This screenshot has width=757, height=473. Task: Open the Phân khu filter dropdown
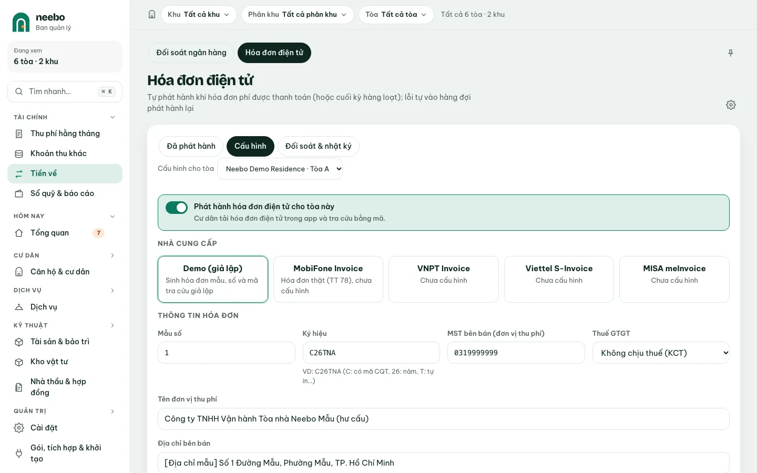pos(298,15)
